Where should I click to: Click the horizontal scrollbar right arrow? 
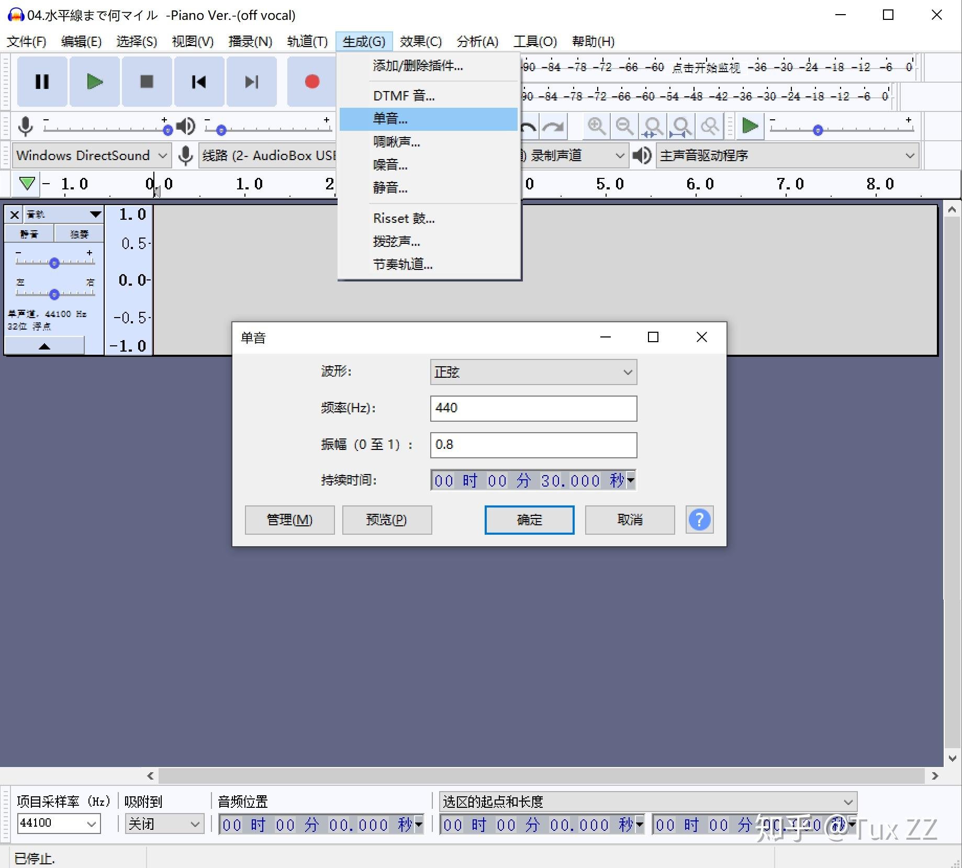pyautogui.click(x=935, y=776)
